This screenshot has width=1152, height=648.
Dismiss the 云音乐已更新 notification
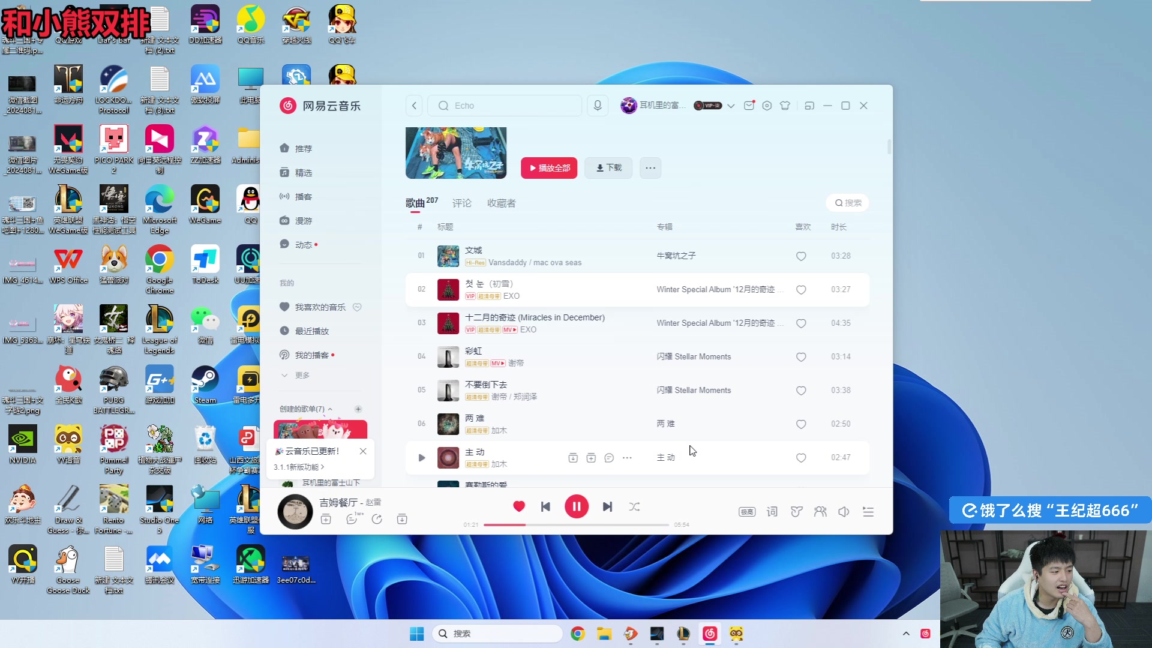363,451
